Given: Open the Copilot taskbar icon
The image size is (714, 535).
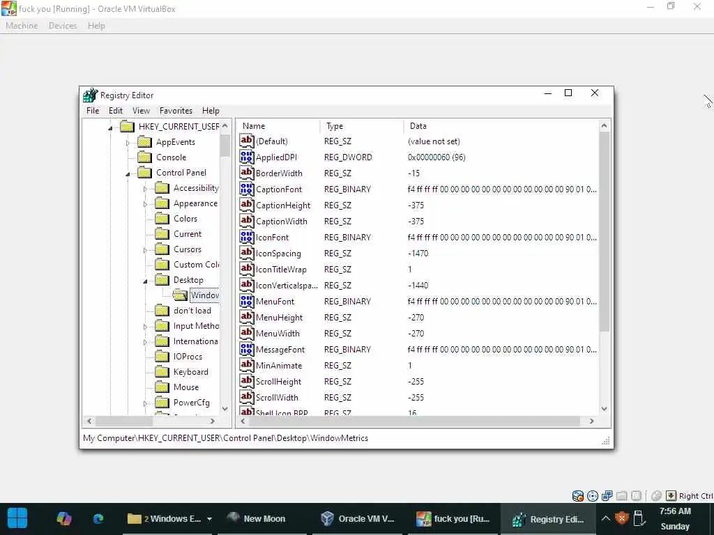Looking at the screenshot, I should (63, 518).
